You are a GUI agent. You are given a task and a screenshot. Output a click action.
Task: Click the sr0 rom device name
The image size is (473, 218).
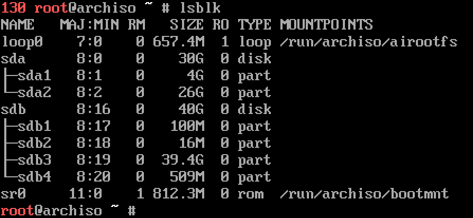point(13,194)
